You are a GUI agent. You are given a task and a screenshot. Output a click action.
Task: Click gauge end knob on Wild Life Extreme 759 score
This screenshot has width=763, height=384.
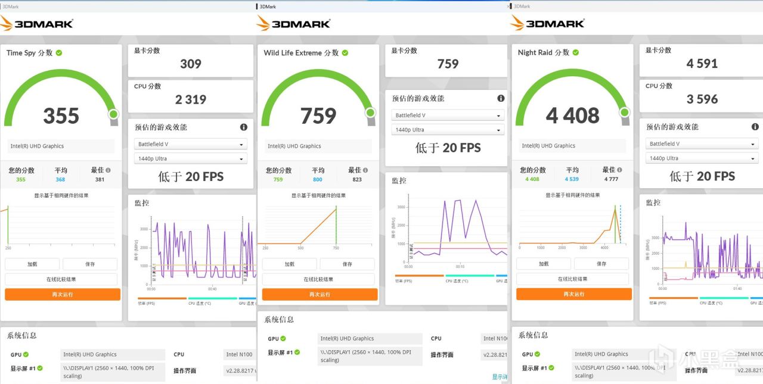(371, 113)
